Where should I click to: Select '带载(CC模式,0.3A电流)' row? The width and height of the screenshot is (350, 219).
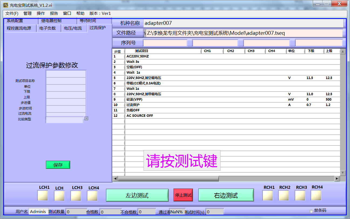click(x=226, y=83)
